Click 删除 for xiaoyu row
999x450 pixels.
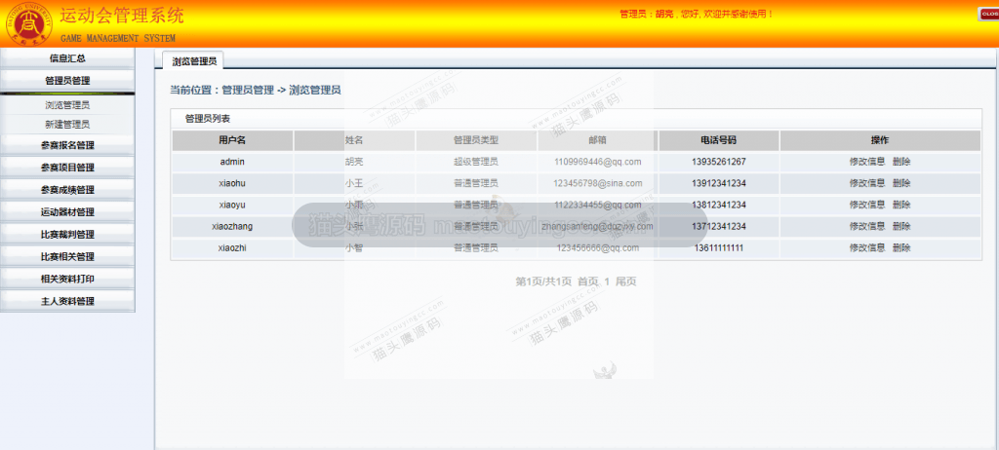click(901, 205)
